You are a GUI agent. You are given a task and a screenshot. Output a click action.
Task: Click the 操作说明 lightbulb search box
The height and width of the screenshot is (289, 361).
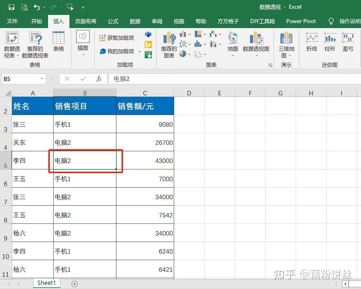point(345,21)
